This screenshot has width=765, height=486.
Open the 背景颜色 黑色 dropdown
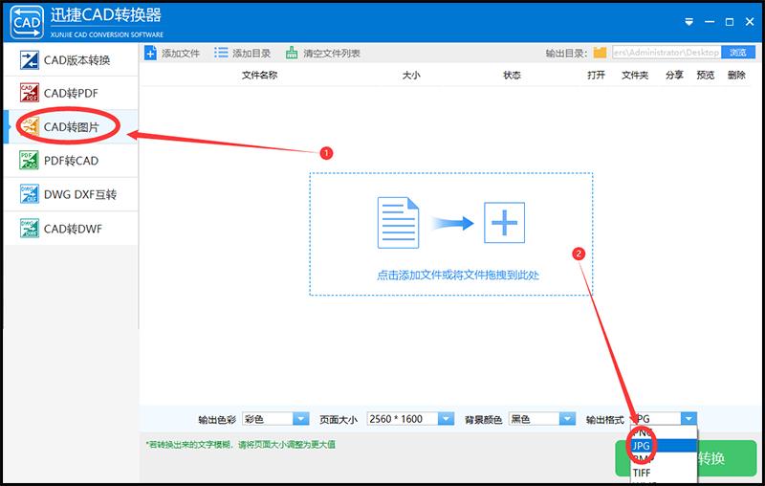click(542, 419)
